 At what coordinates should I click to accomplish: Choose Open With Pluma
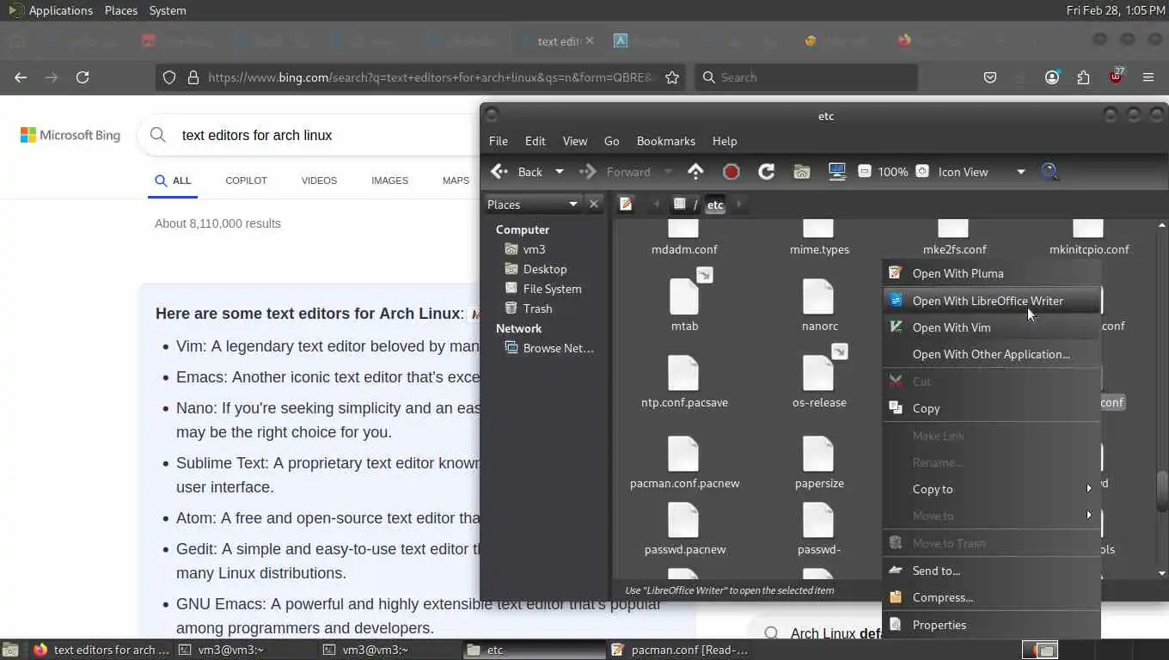click(x=991, y=273)
